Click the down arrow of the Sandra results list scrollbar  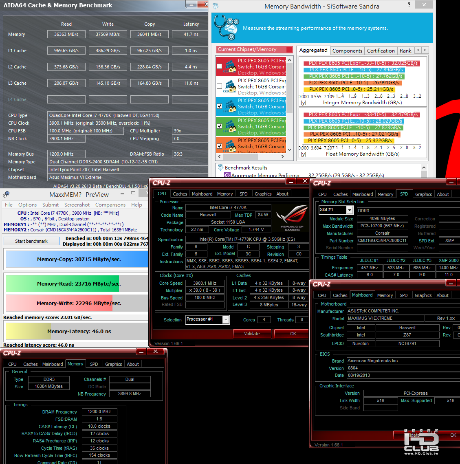click(290, 150)
